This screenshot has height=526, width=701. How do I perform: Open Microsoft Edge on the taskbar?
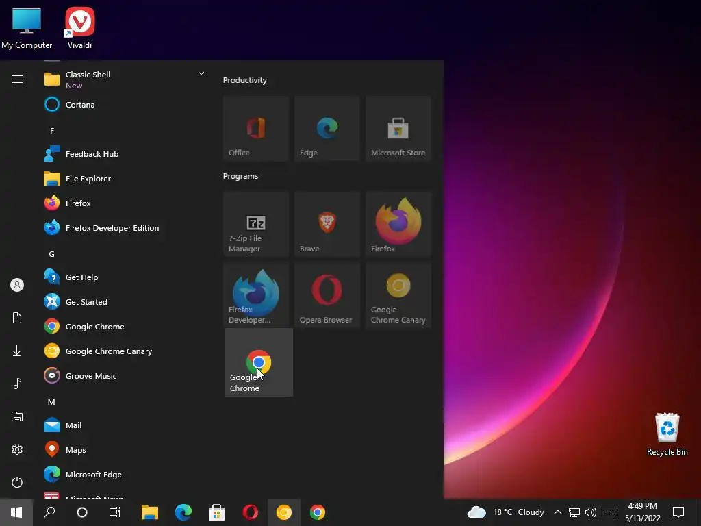point(183,512)
